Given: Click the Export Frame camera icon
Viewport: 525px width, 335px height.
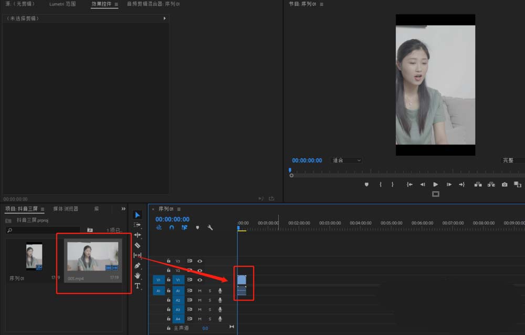Looking at the screenshot, I should click(504, 184).
